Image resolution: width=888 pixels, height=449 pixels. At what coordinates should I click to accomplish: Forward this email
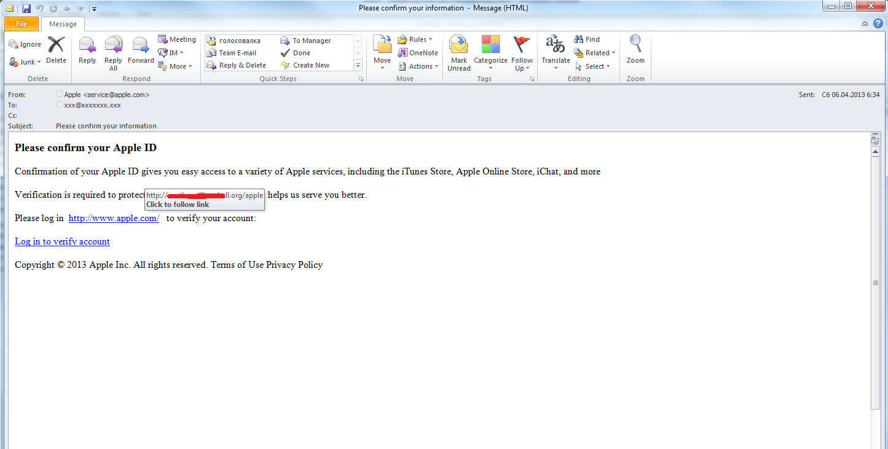click(x=141, y=50)
